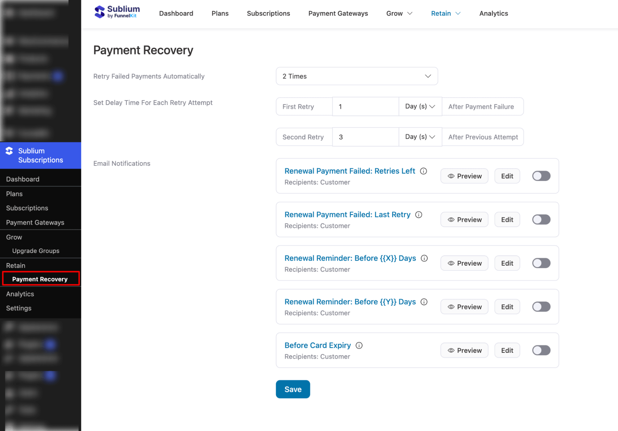Enable the Renewal Payment Failed: Retries Left notification
Viewport: 618px width, 431px height.
click(x=541, y=176)
